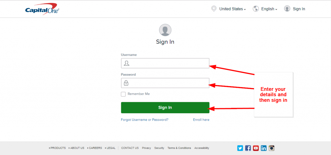331x155 pixels.
Task: Open the YouTube social icon
Action: click(x=256, y=148)
